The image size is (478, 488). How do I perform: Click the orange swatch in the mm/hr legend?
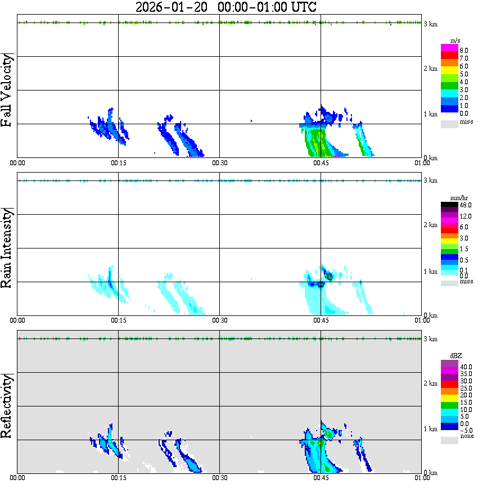(449, 236)
